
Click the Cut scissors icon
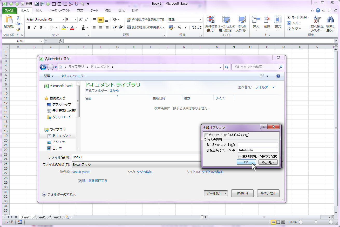tap(18, 18)
